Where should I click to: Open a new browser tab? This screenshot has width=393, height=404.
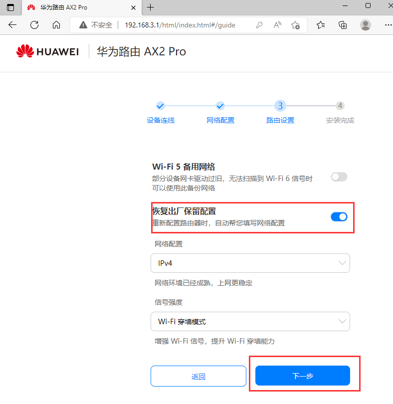pyautogui.click(x=150, y=7)
